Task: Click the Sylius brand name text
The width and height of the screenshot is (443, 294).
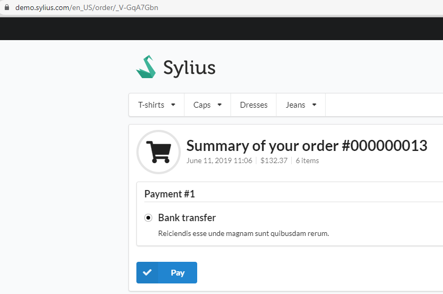Action: [189, 68]
